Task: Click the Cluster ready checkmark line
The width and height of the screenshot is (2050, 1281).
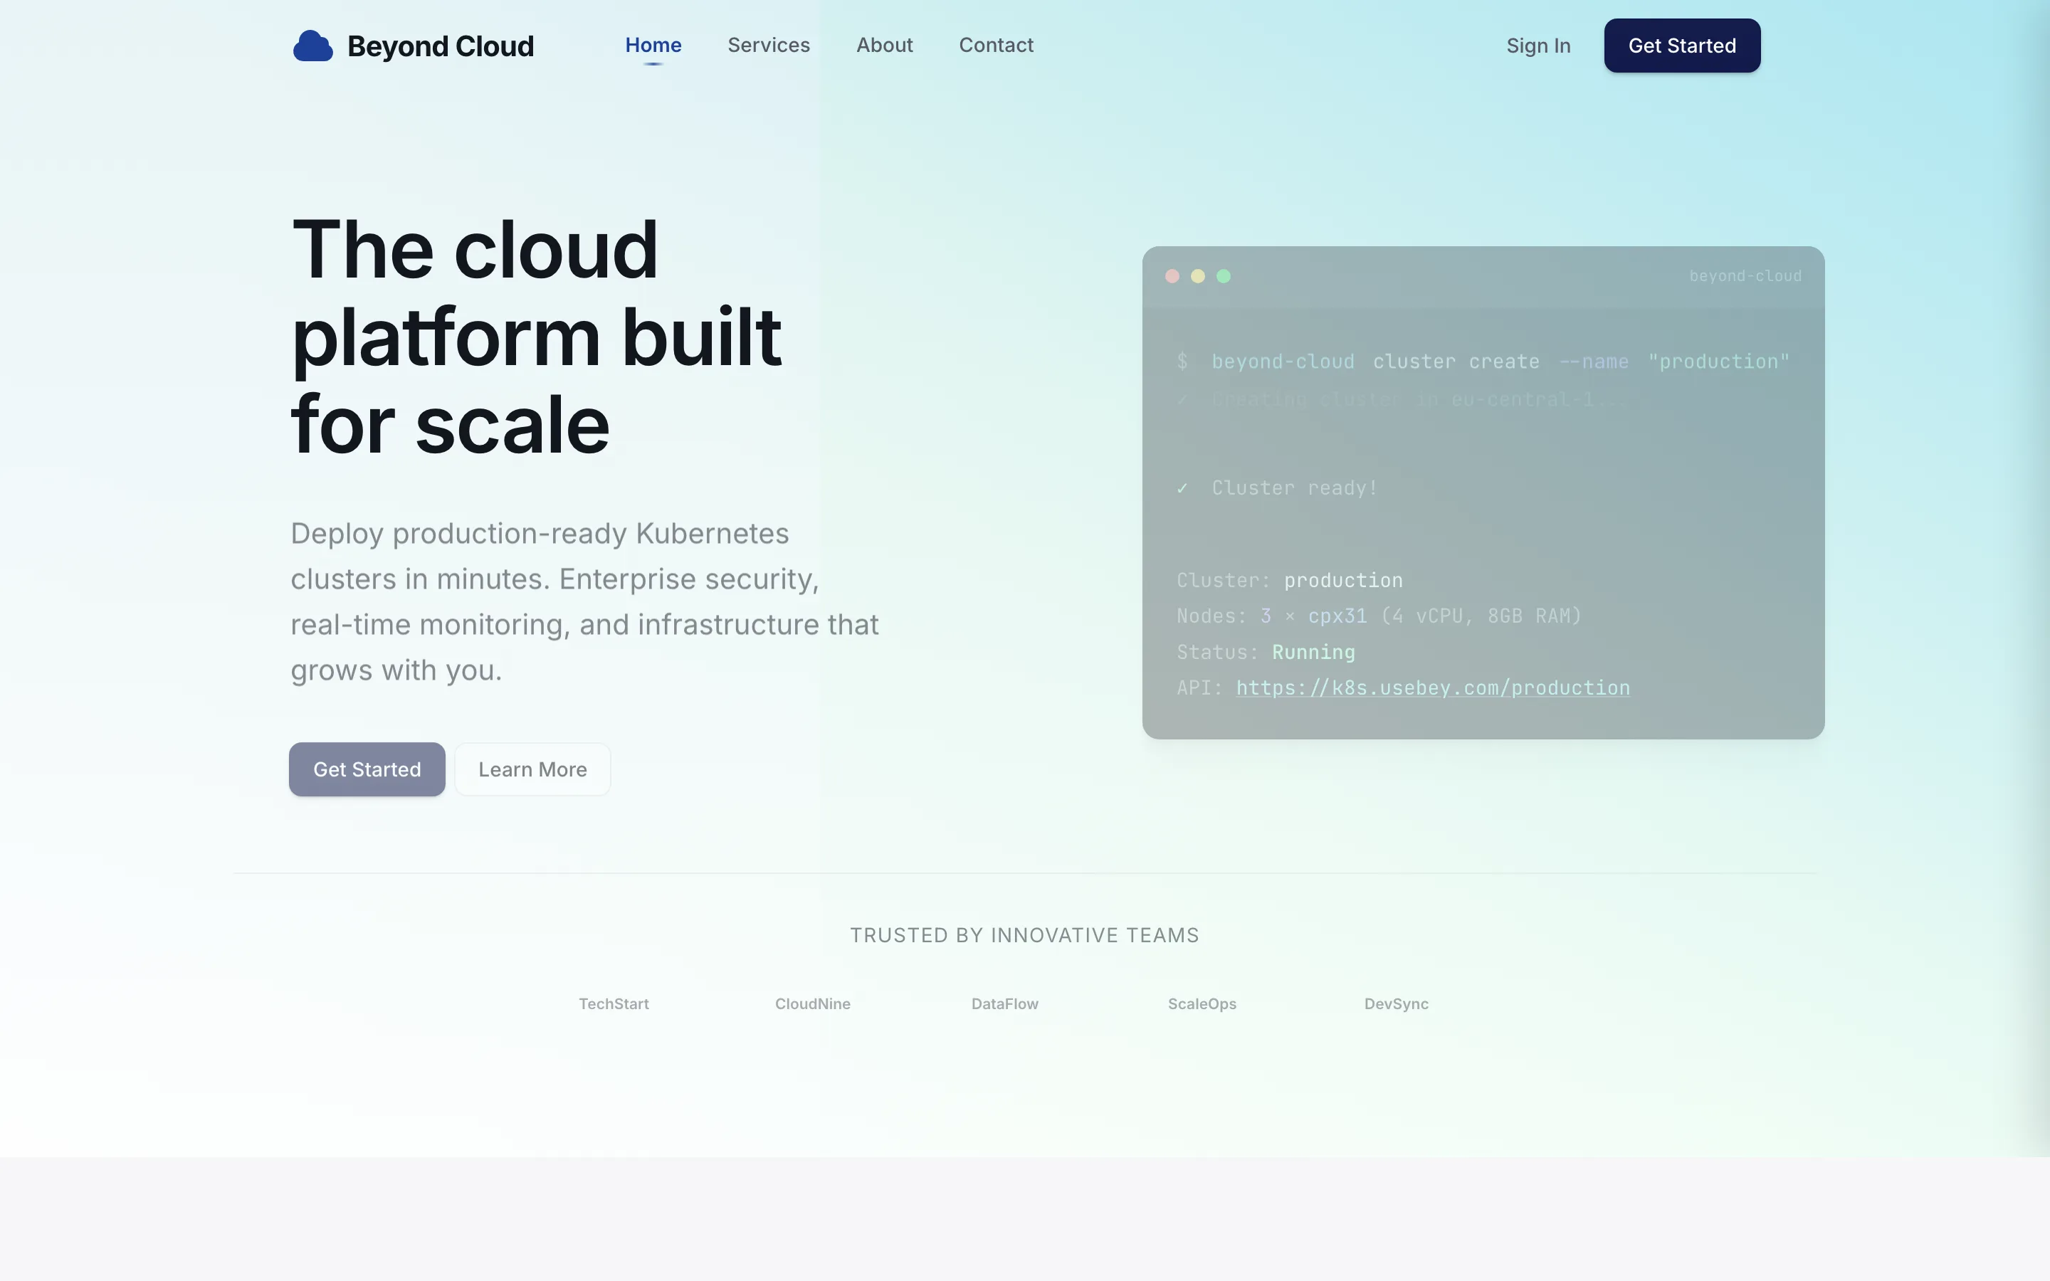Action: (x=1278, y=488)
